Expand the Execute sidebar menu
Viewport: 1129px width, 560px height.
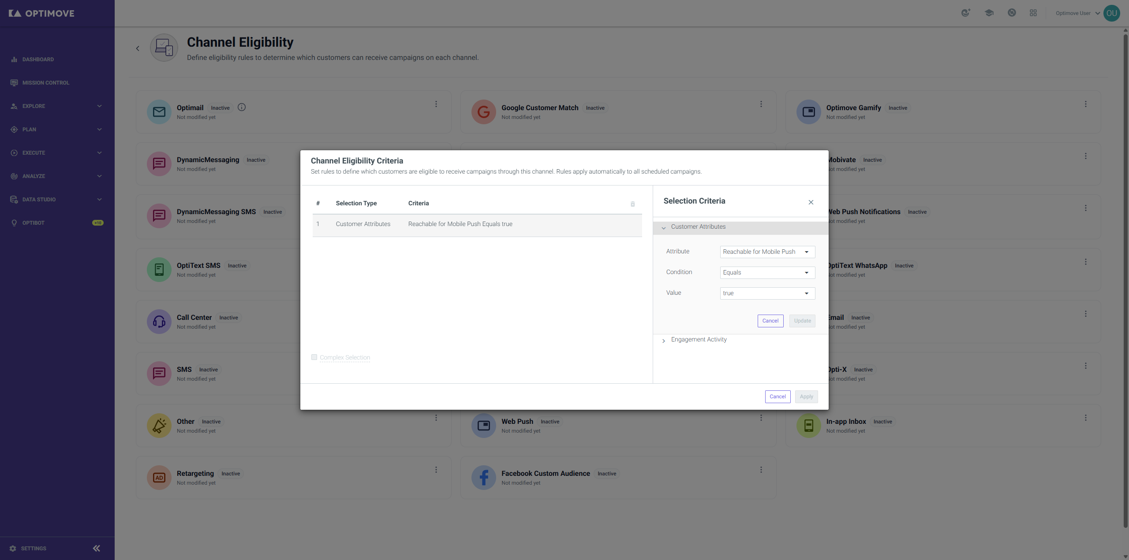tap(56, 153)
